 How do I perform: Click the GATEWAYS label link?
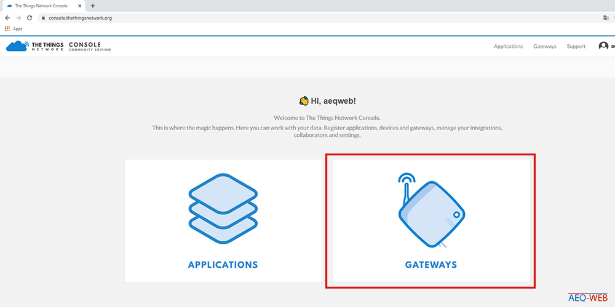431,265
